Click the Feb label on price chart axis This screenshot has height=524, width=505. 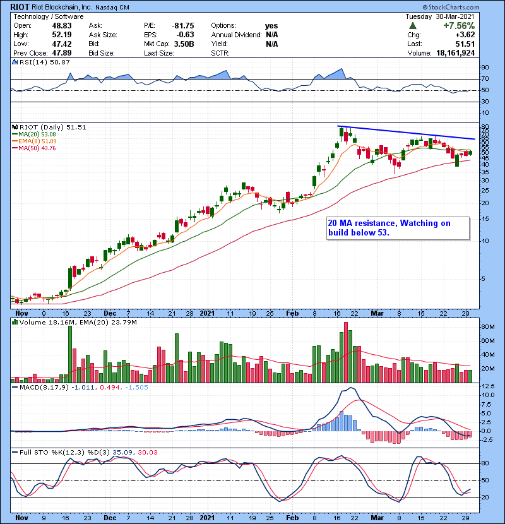tap(292, 314)
